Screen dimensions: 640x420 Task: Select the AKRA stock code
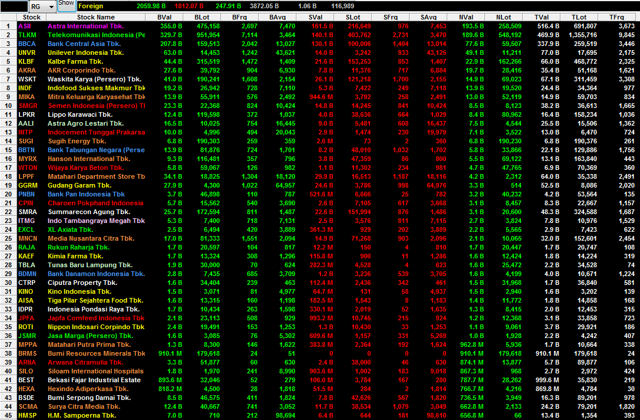[x=27, y=70]
